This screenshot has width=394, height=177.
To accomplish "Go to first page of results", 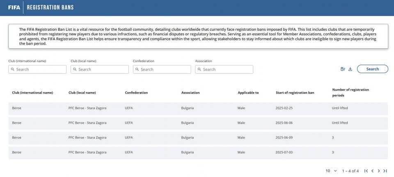I will (x=366, y=171).
